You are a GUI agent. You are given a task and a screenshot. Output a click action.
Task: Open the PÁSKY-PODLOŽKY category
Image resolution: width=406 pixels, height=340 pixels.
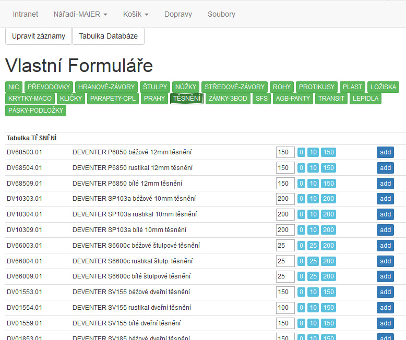coord(35,110)
